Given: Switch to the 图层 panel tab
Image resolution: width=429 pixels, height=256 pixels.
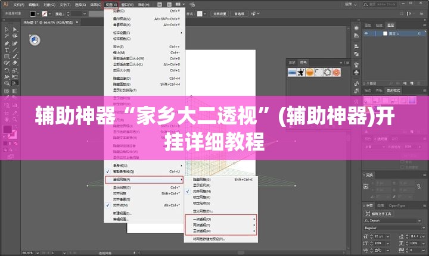Looking at the screenshot, I should tap(390, 25).
